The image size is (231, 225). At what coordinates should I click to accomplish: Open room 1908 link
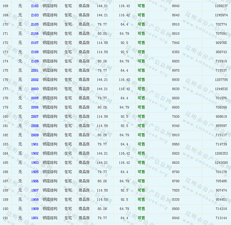click(35, 200)
